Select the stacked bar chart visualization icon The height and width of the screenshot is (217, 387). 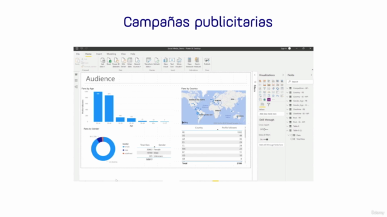click(x=260, y=81)
